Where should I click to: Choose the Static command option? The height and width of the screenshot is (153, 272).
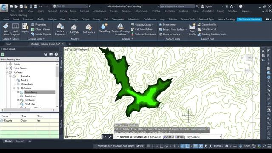179,137
